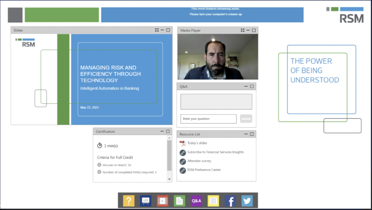The image size is (372, 210).
Task: Select the completed Polls required indicator
Action: [x=99, y=172]
